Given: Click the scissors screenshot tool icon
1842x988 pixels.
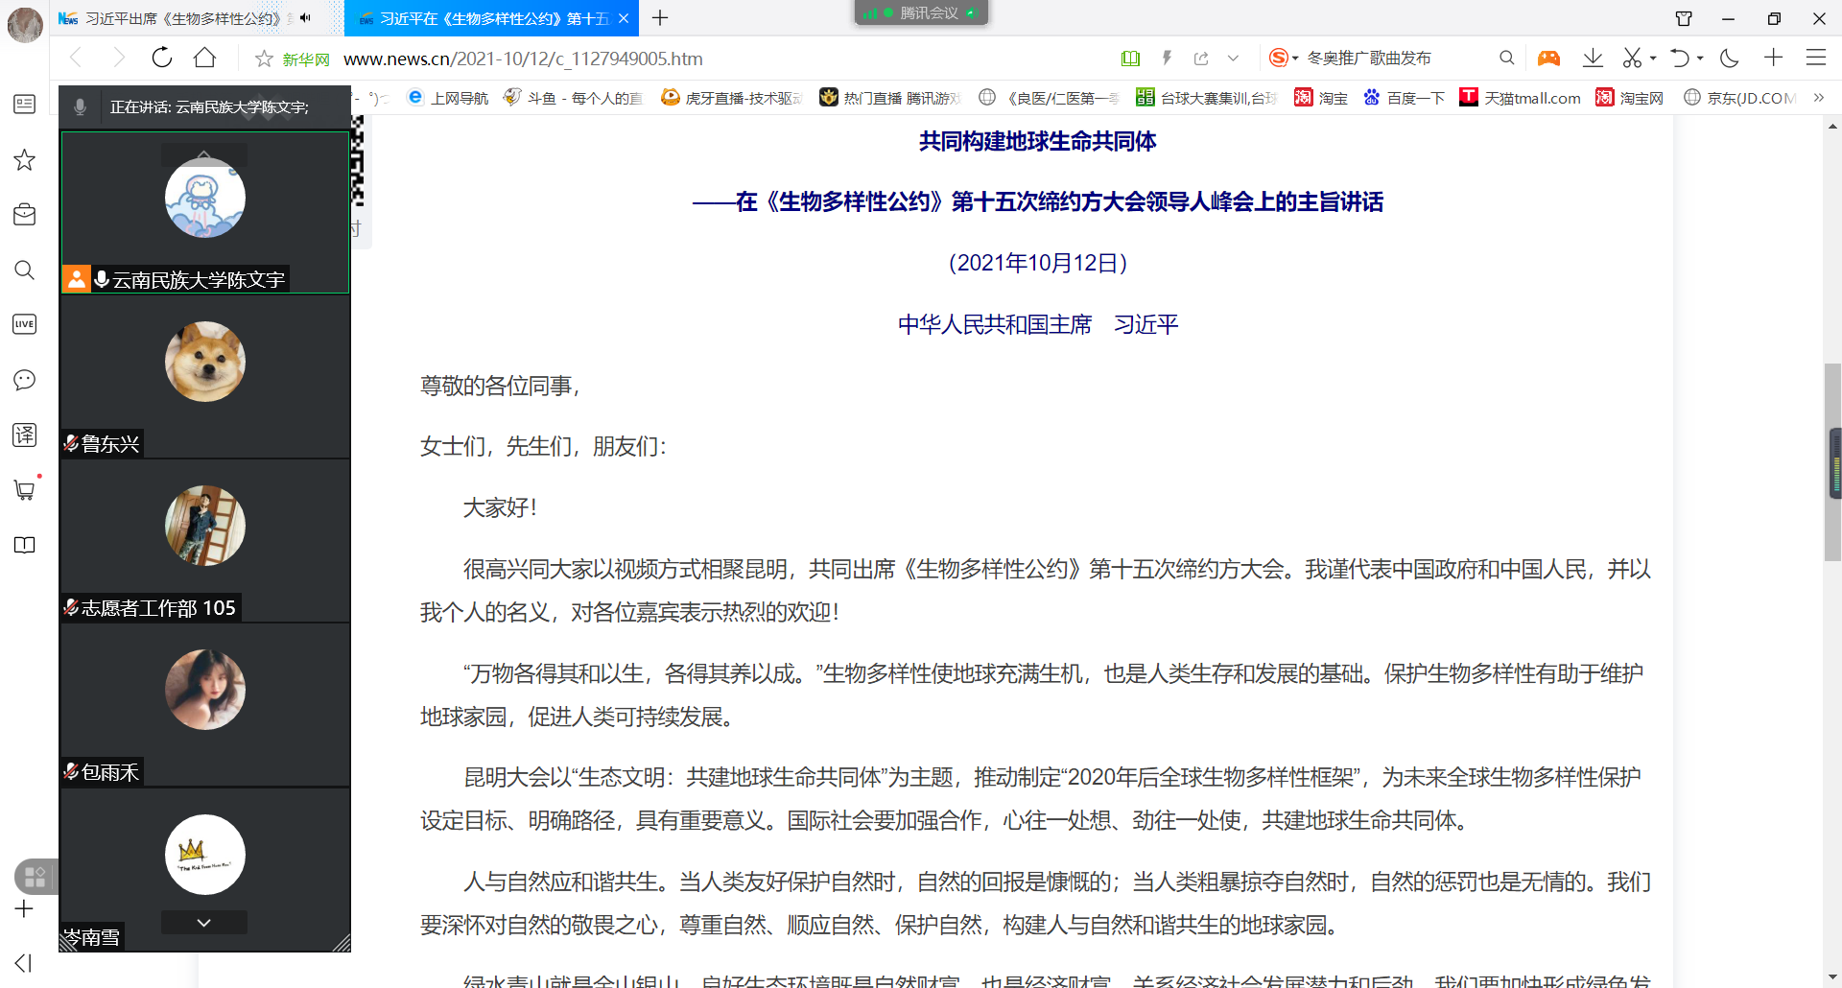Looking at the screenshot, I should (x=1632, y=59).
